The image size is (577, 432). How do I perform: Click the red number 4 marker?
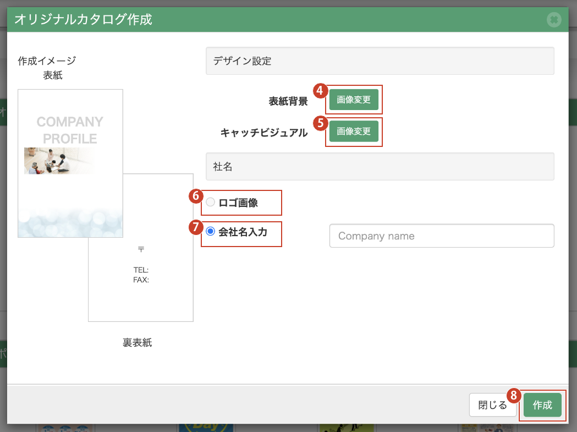pos(321,91)
